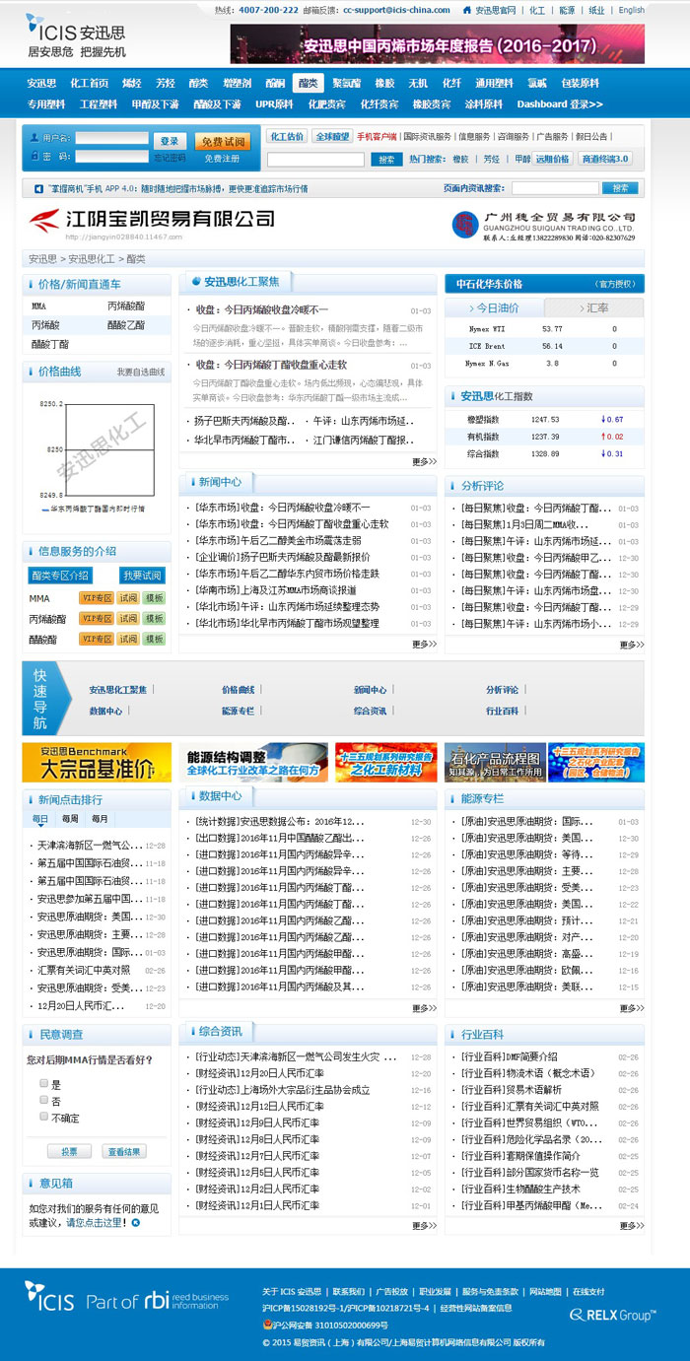Click the 广州穗全贸易 round company logo
The width and height of the screenshot is (690, 1361).
[463, 225]
